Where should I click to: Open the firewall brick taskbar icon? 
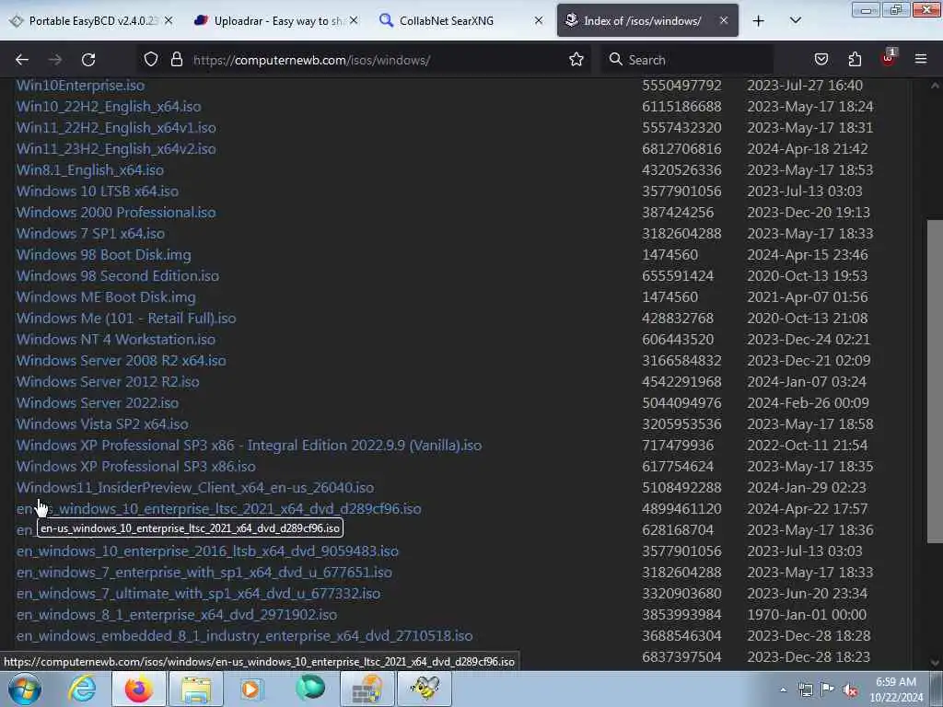click(x=367, y=689)
